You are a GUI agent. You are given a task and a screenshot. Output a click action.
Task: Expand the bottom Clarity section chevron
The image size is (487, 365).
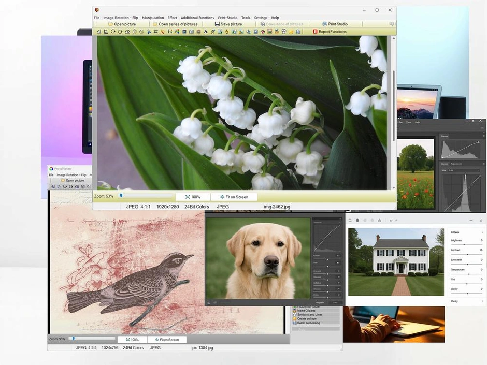pyautogui.click(x=482, y=301)
